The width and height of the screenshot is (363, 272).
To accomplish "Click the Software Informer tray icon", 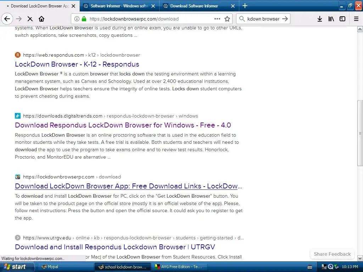I will [330, 267].
